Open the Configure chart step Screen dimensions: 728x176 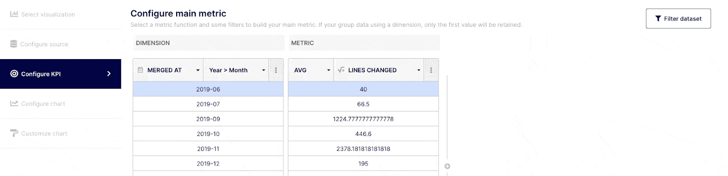coord(61,104)
